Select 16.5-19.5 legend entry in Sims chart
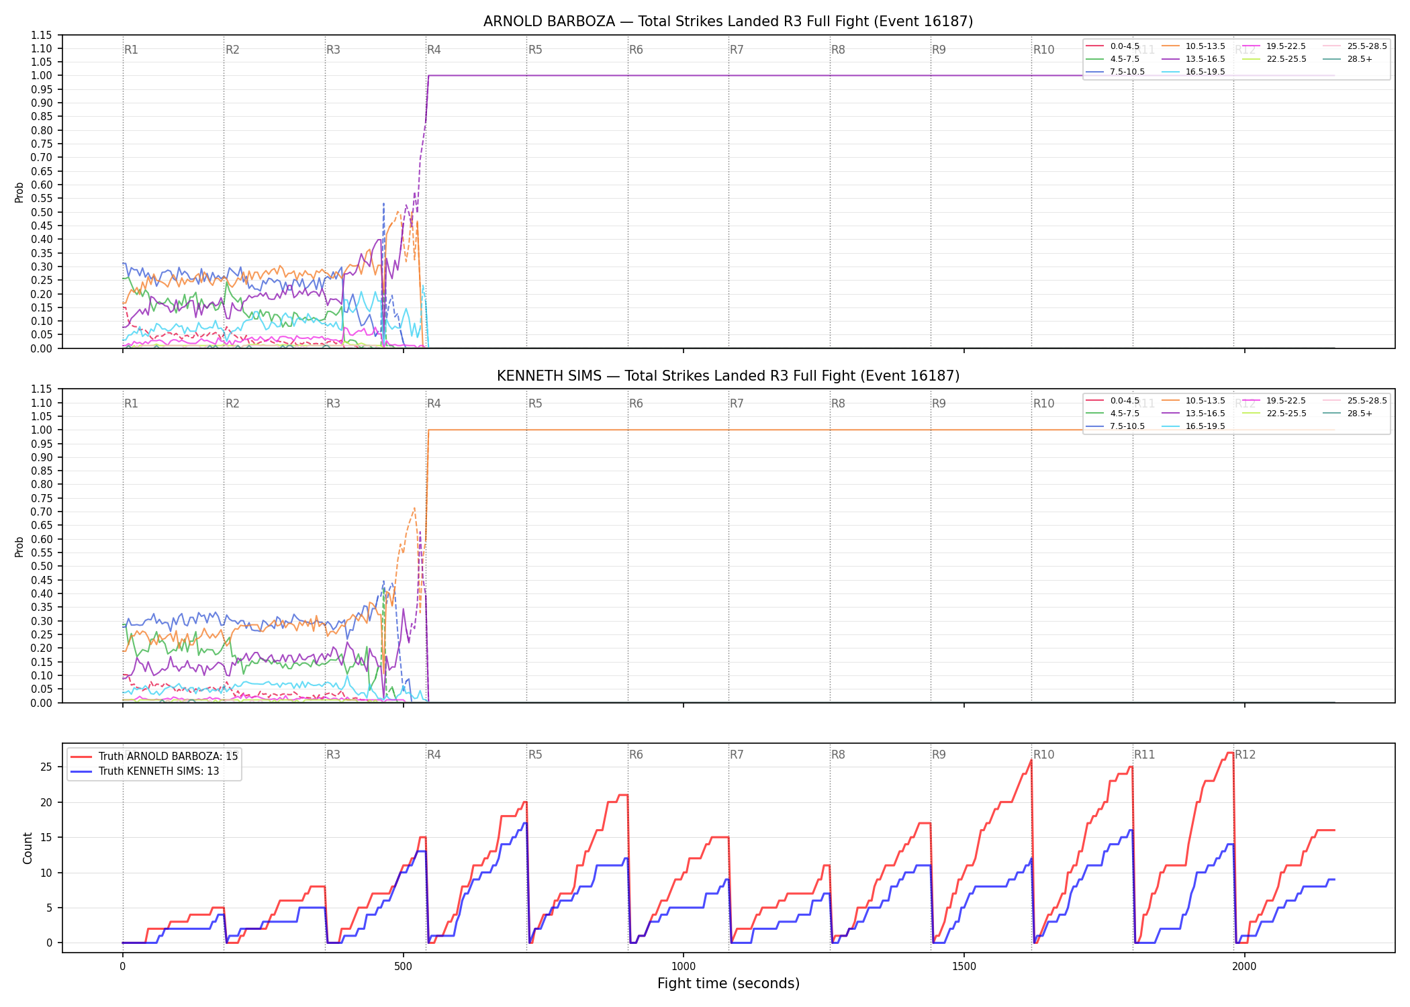Screen dimensions: 1410x1007 [1193, 426]
